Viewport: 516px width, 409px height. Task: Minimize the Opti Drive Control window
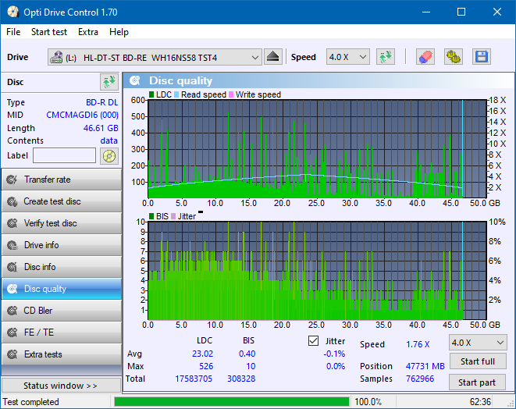pos(426,12)
